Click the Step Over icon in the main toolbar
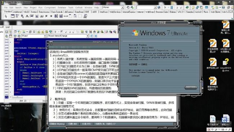The height and width of the screenshot is (132, 234). tap(181, 7)
